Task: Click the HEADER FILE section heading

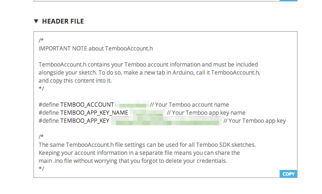Action: coord(63,21)
